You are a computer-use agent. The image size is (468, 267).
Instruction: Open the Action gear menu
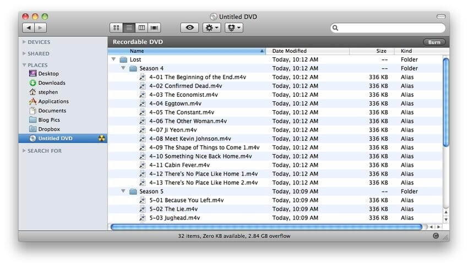tap(211, 28)
